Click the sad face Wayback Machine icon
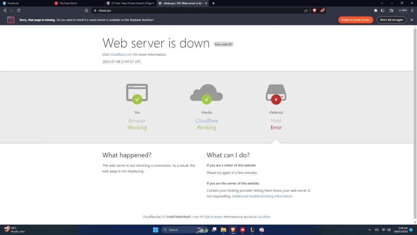 pyautogui.click(x=11, y=20)
